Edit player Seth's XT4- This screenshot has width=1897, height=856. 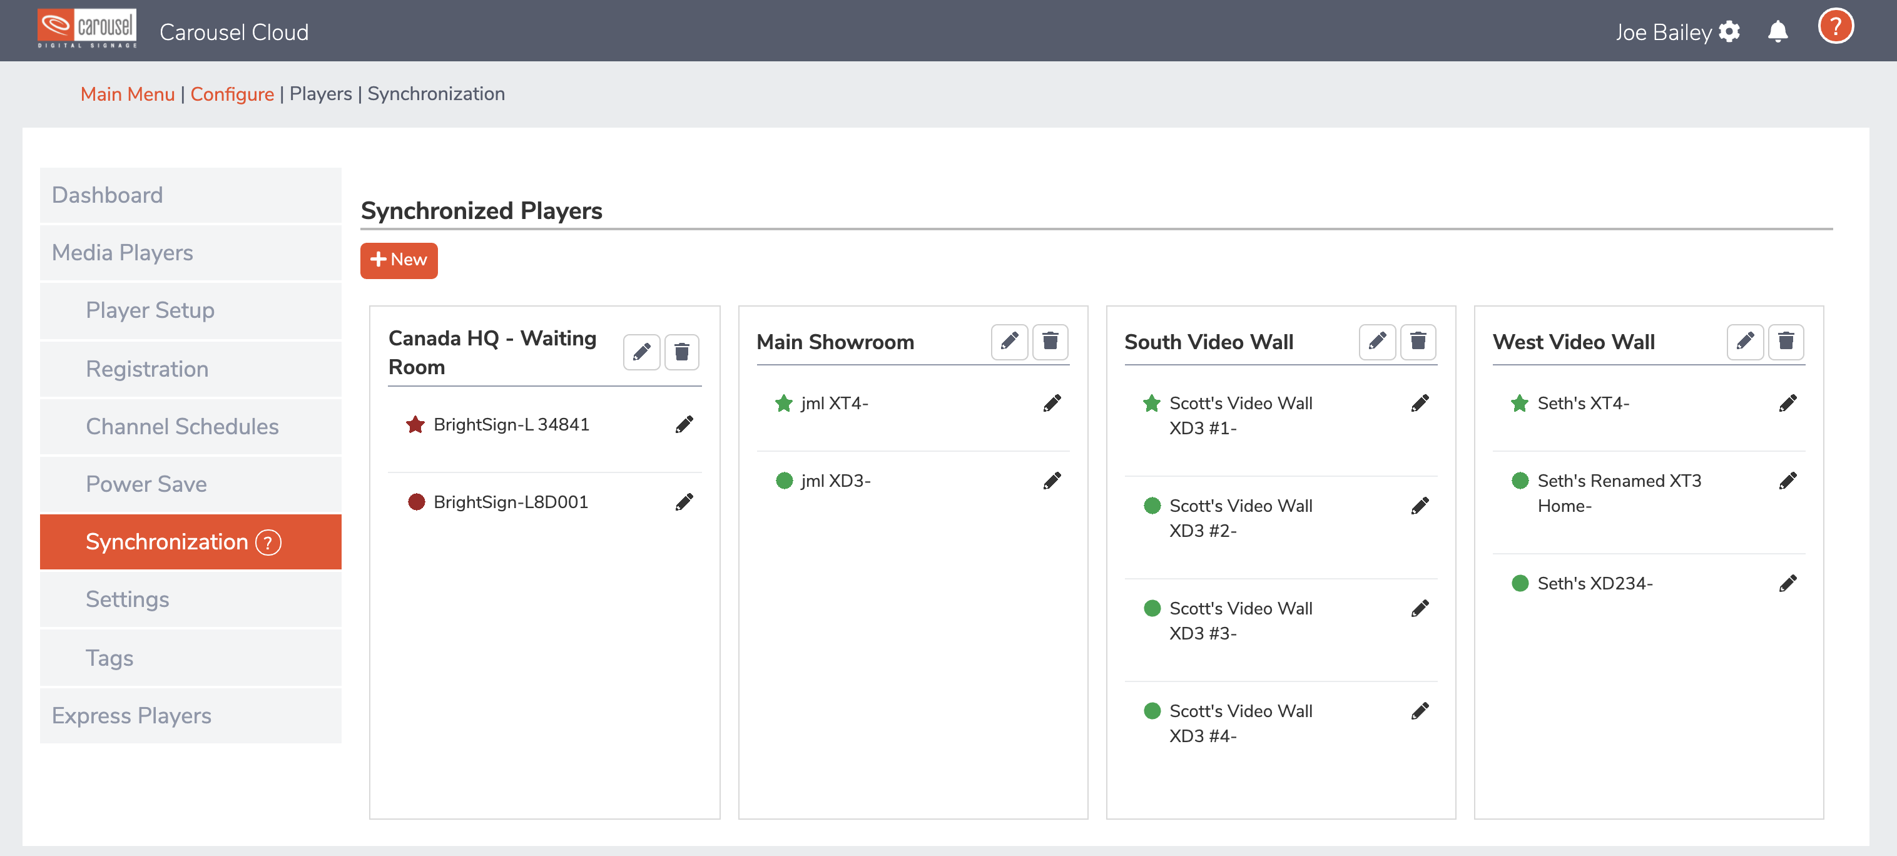(1788, 403)
